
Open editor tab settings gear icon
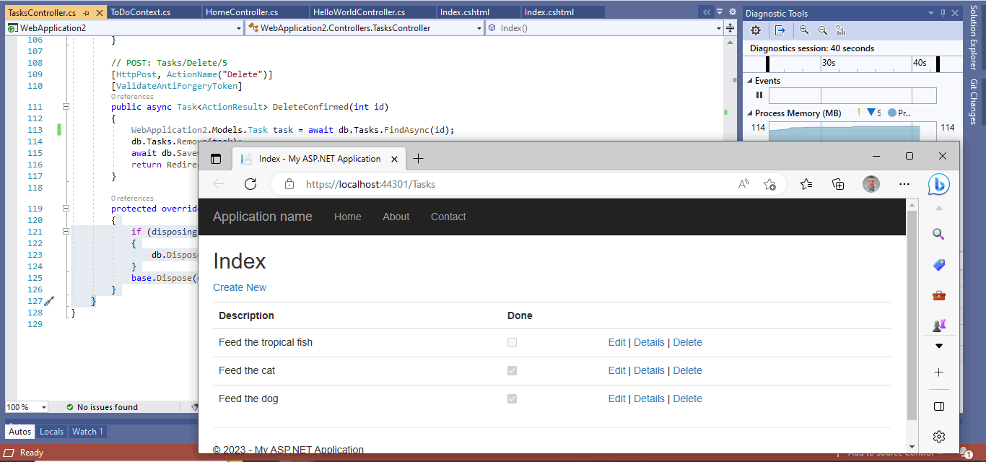733,12
